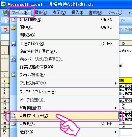Viewport: 132px width, 137px height.
Task: Click the new document icon beside 新規作成
Action: (x=14, y=20)
